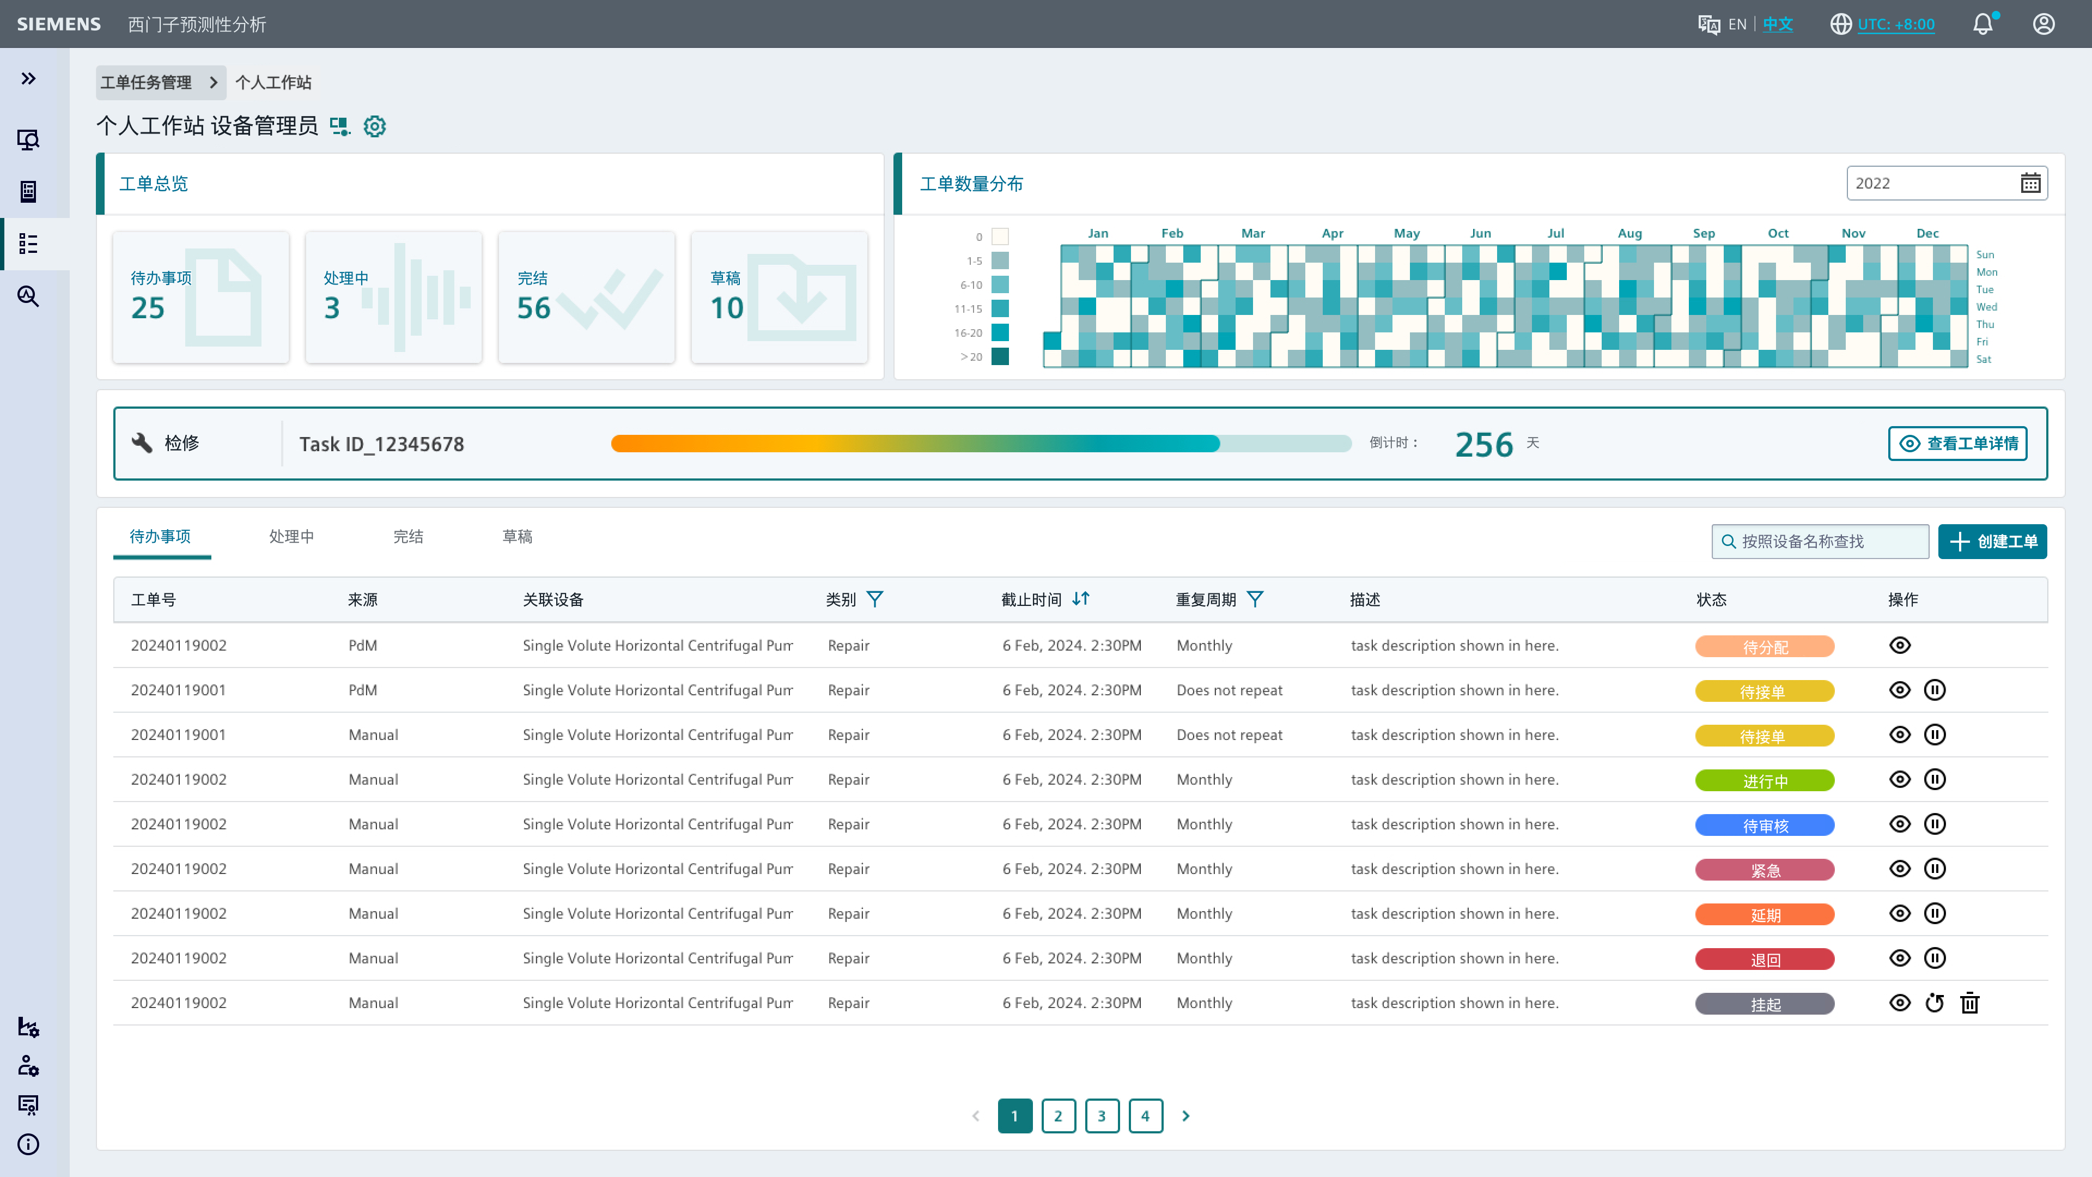Delete the 挂起 work order
The image size is (2092, 1177).
pos(1969,1003)
